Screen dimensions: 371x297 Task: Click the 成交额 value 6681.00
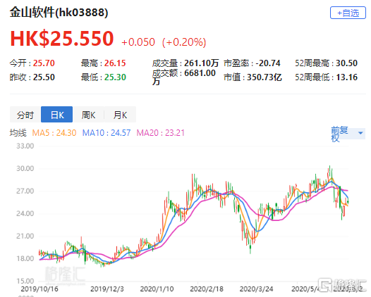[x=200, y=73]
